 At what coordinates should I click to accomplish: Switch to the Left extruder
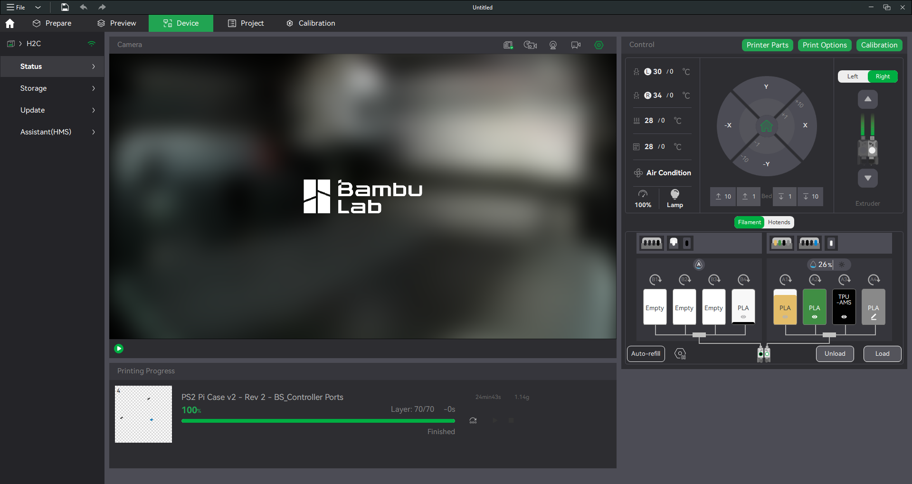pyautogui.click(x=853, y=76)
